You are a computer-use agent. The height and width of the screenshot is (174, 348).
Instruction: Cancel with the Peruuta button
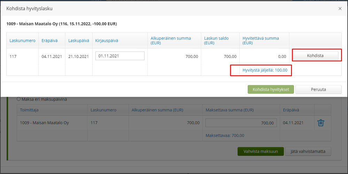click(x=318, y=90)
